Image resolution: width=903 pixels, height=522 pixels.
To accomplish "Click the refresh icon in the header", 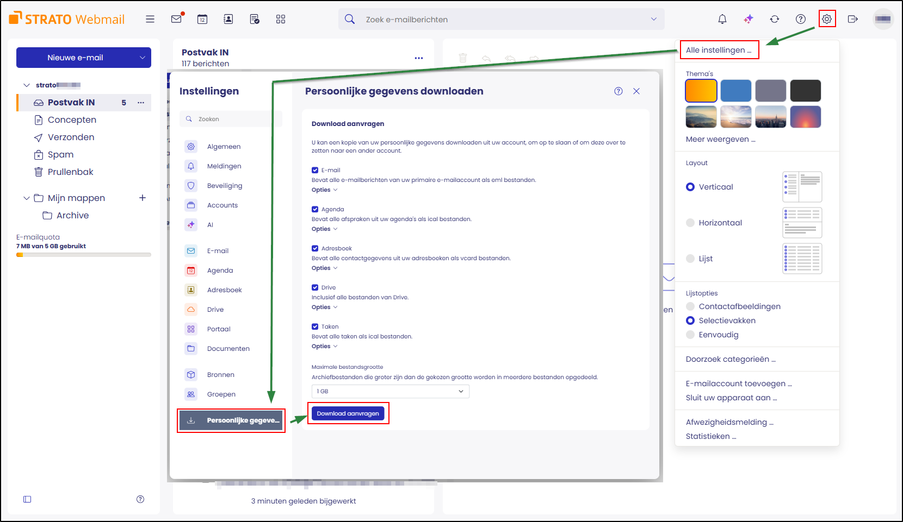I will coord(774,18).
